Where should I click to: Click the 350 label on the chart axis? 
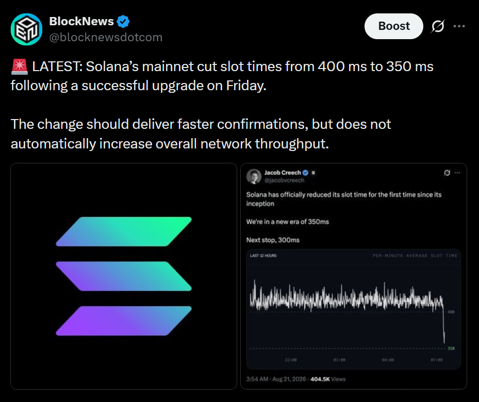[451, 348]
